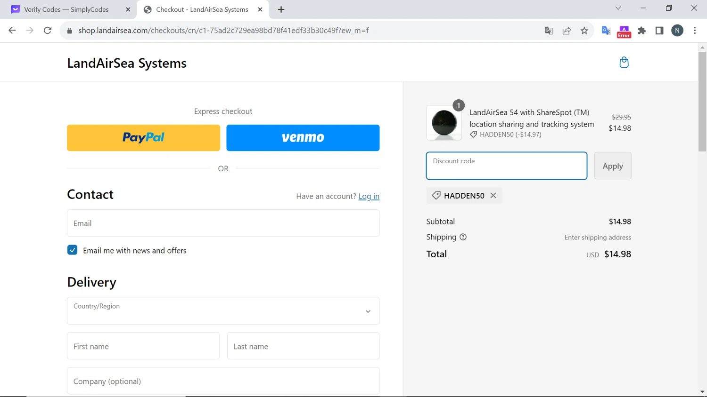Focus the Discount code field
The image size is (707, 397).
click(506, 166)
